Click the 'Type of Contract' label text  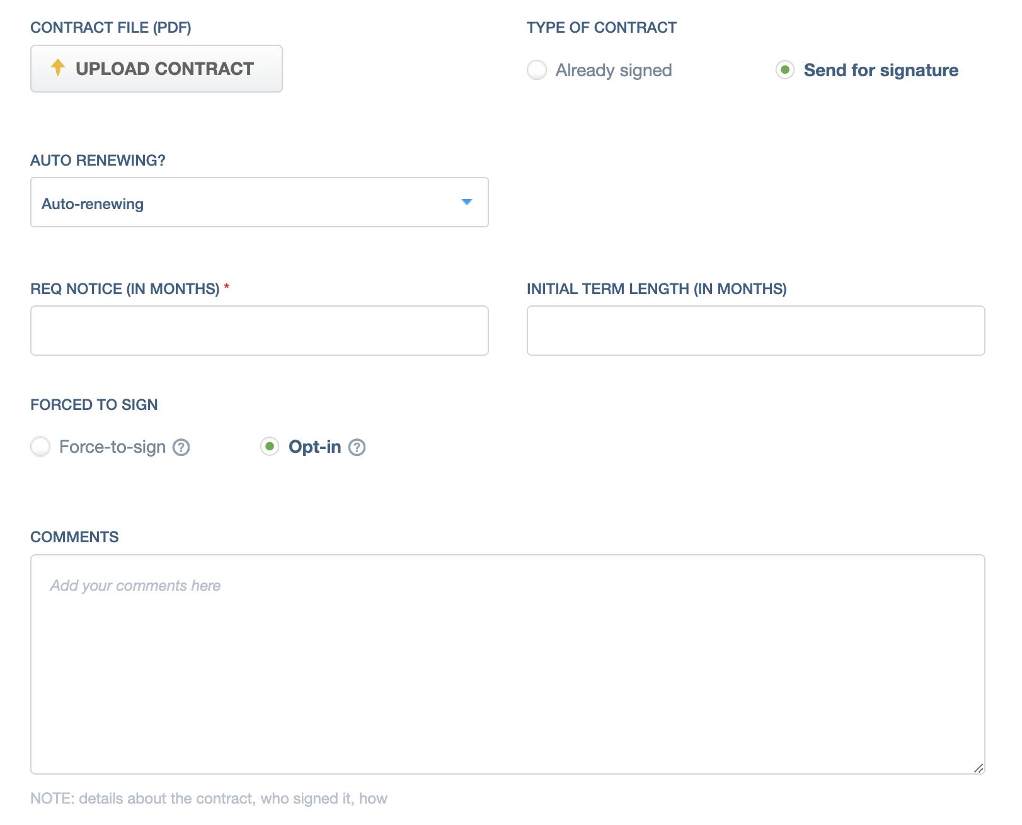click(x=602, y=28)
